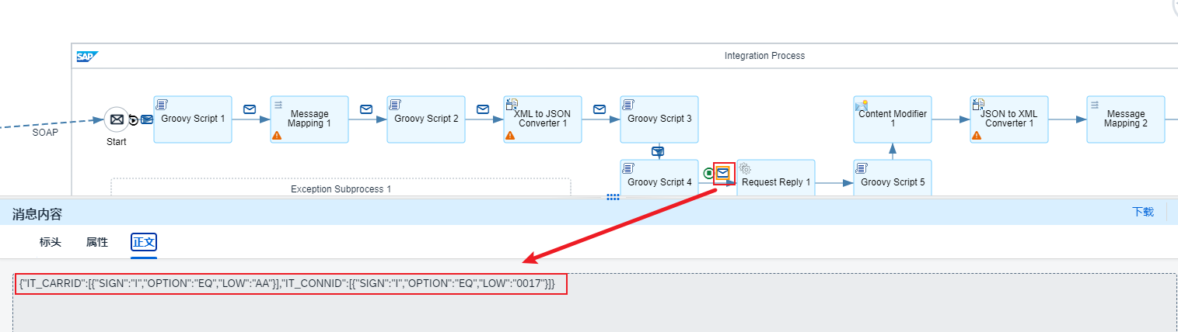Click the 下载 download link
This screenshot has height=332, width=1178.
click(x=1142, y=212)
